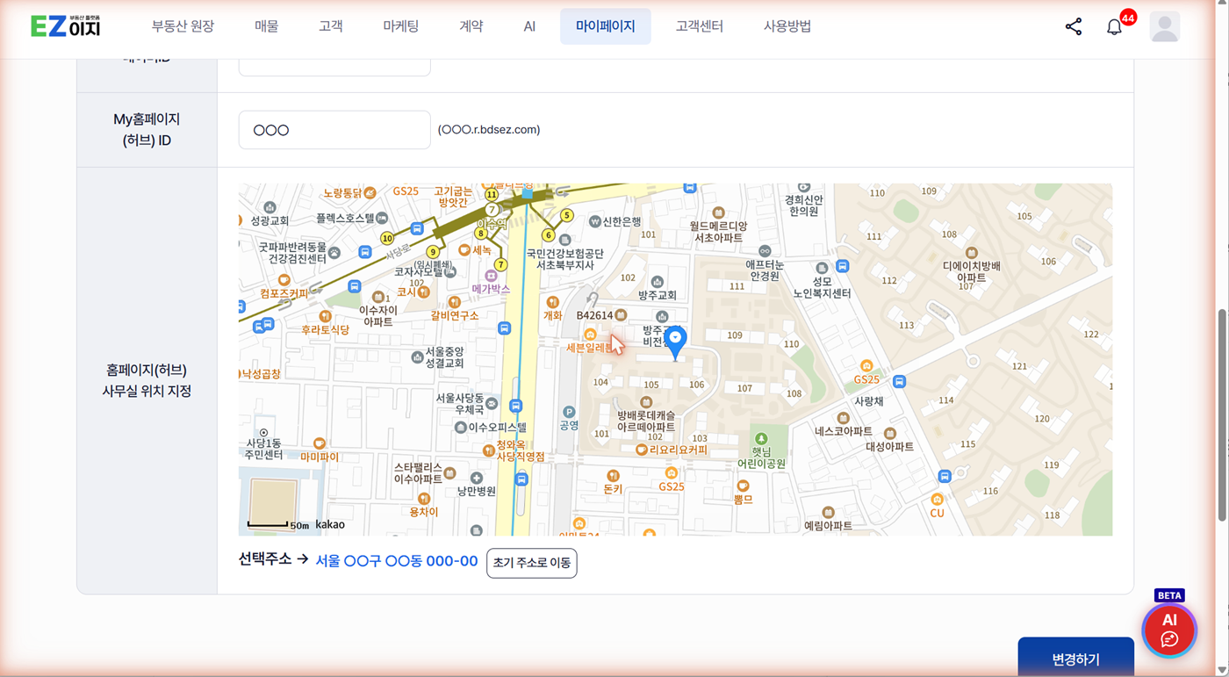Focus the My홈페이지 (허브) ID input field
Image resolution: width=1229 pixels, height=677 pixels.
[x=334, y=130]
